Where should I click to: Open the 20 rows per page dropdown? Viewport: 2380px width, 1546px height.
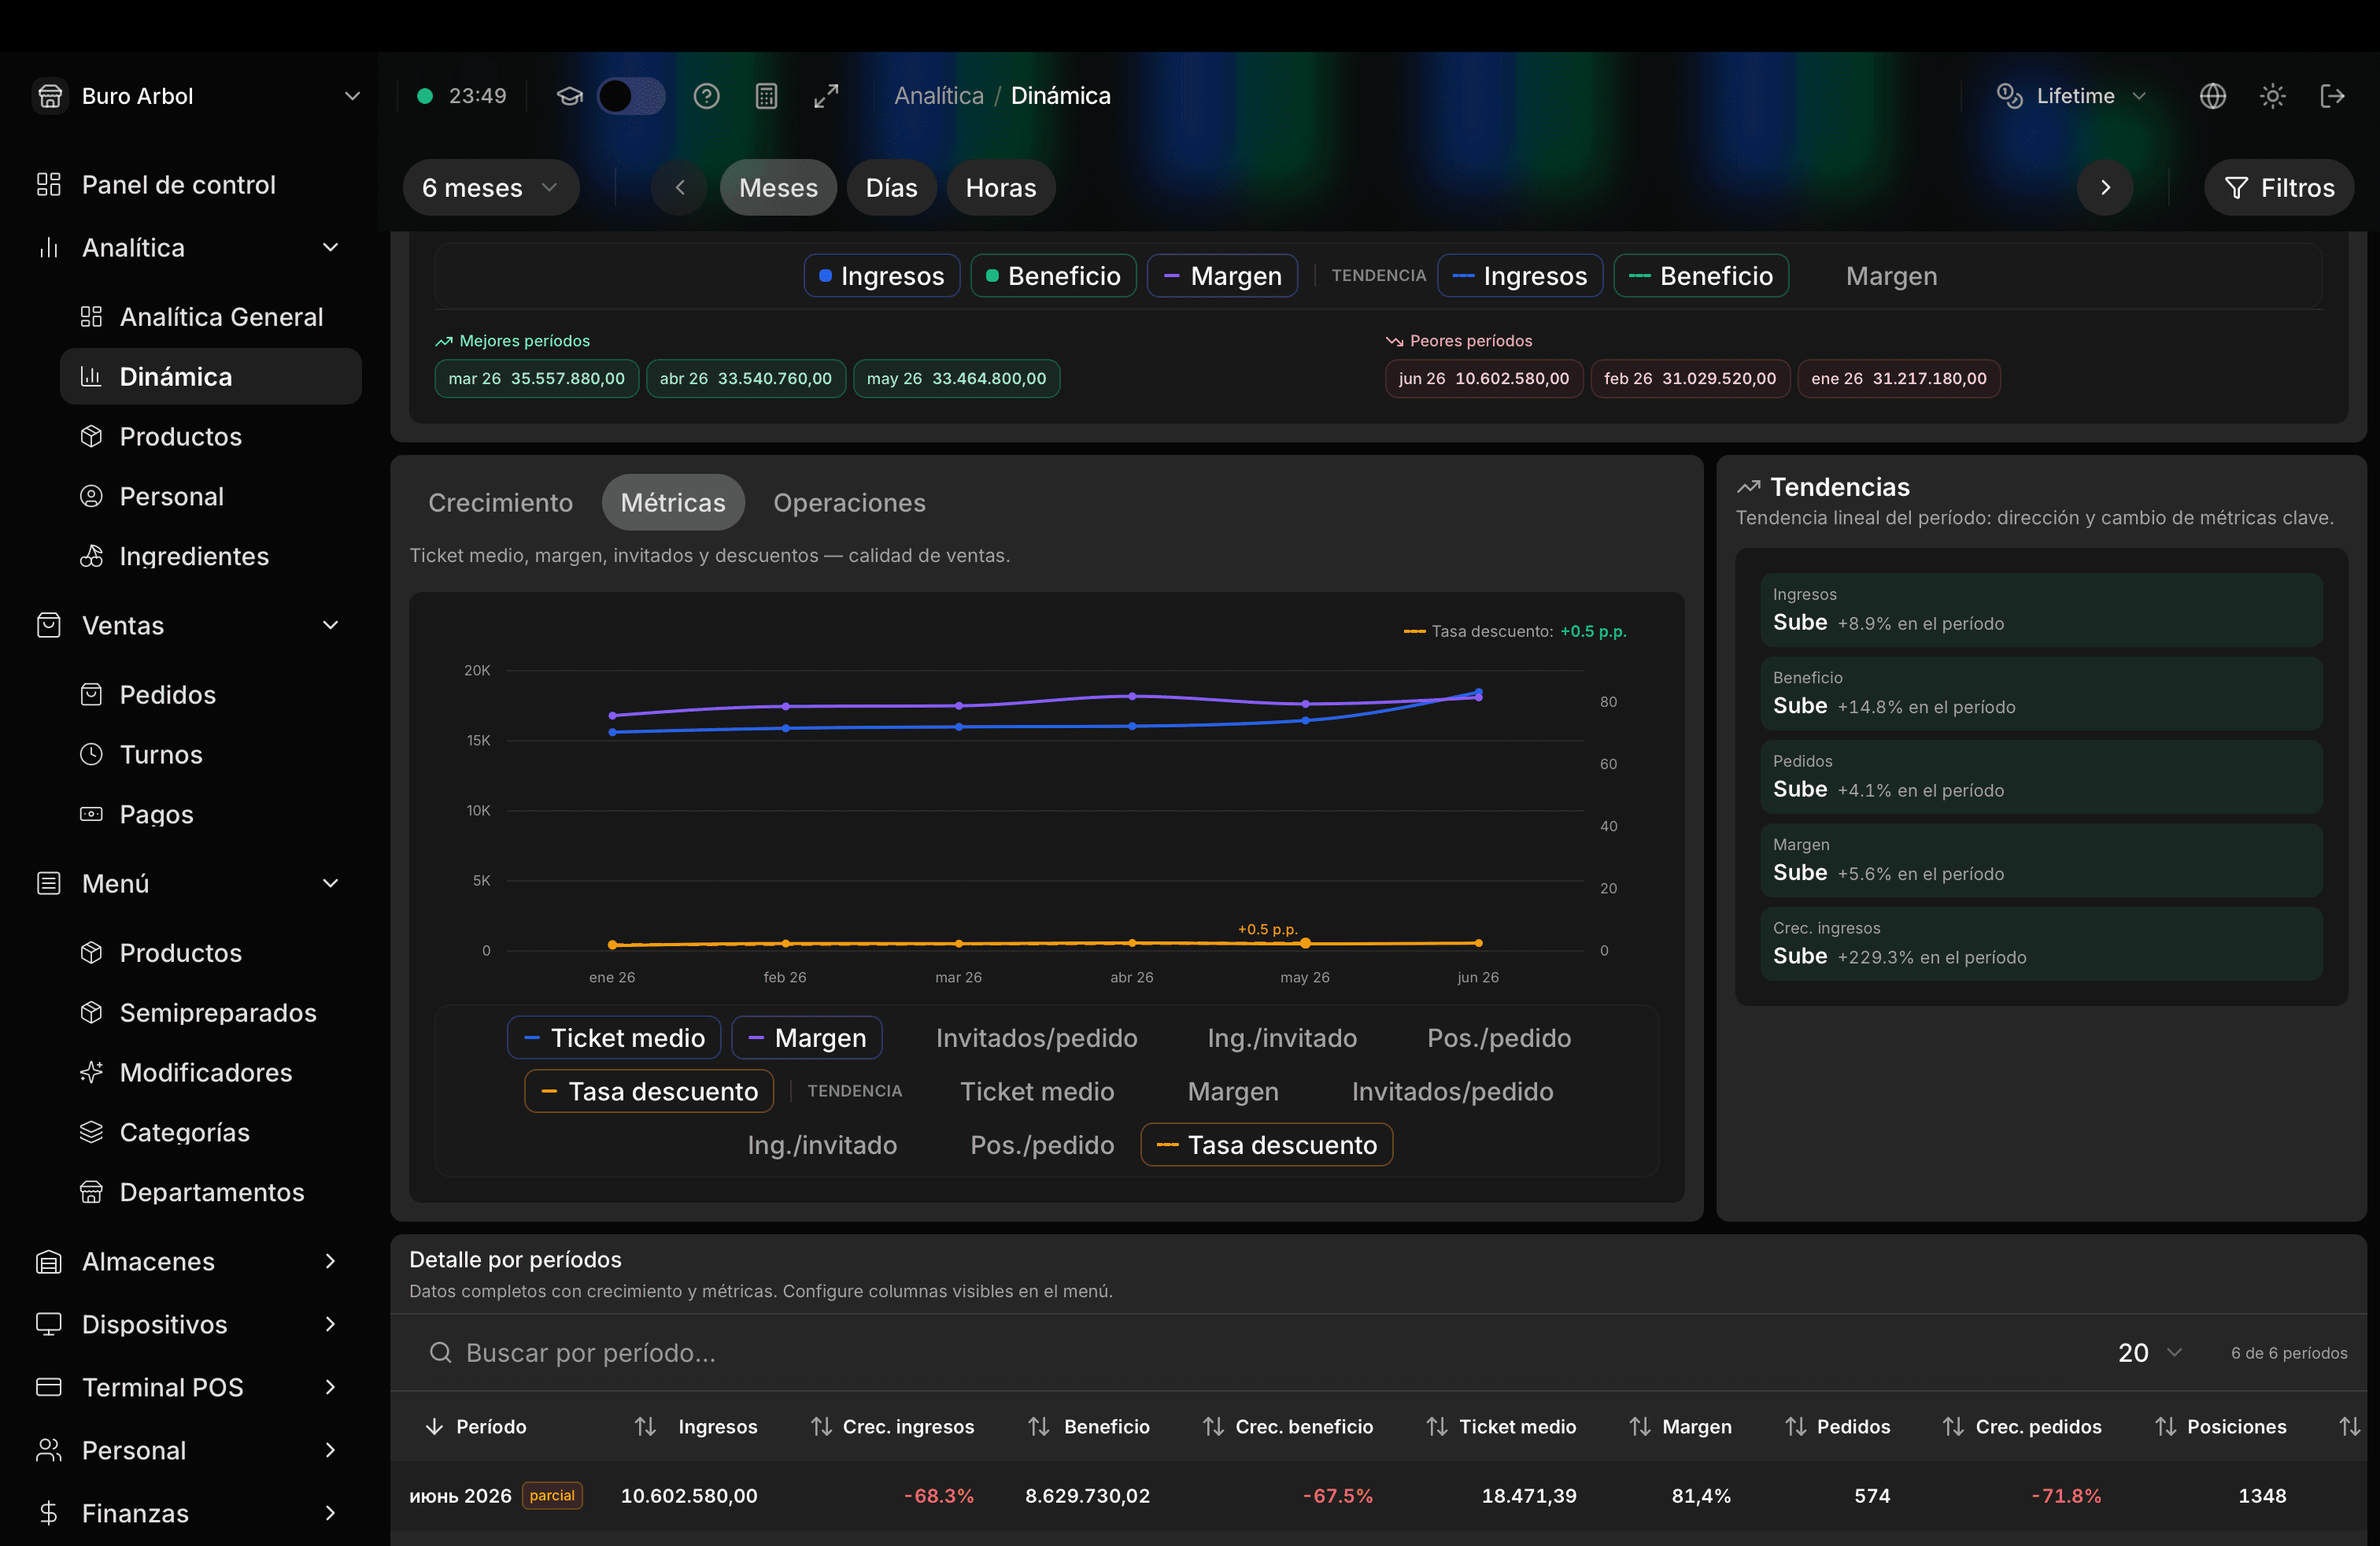coord(2149,1353)
